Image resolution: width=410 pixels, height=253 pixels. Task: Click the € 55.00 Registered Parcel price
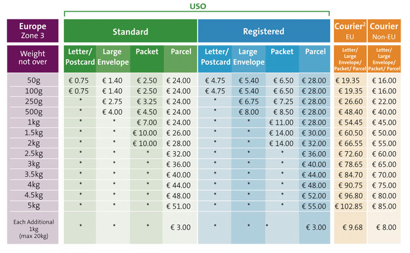click(314, 206)
